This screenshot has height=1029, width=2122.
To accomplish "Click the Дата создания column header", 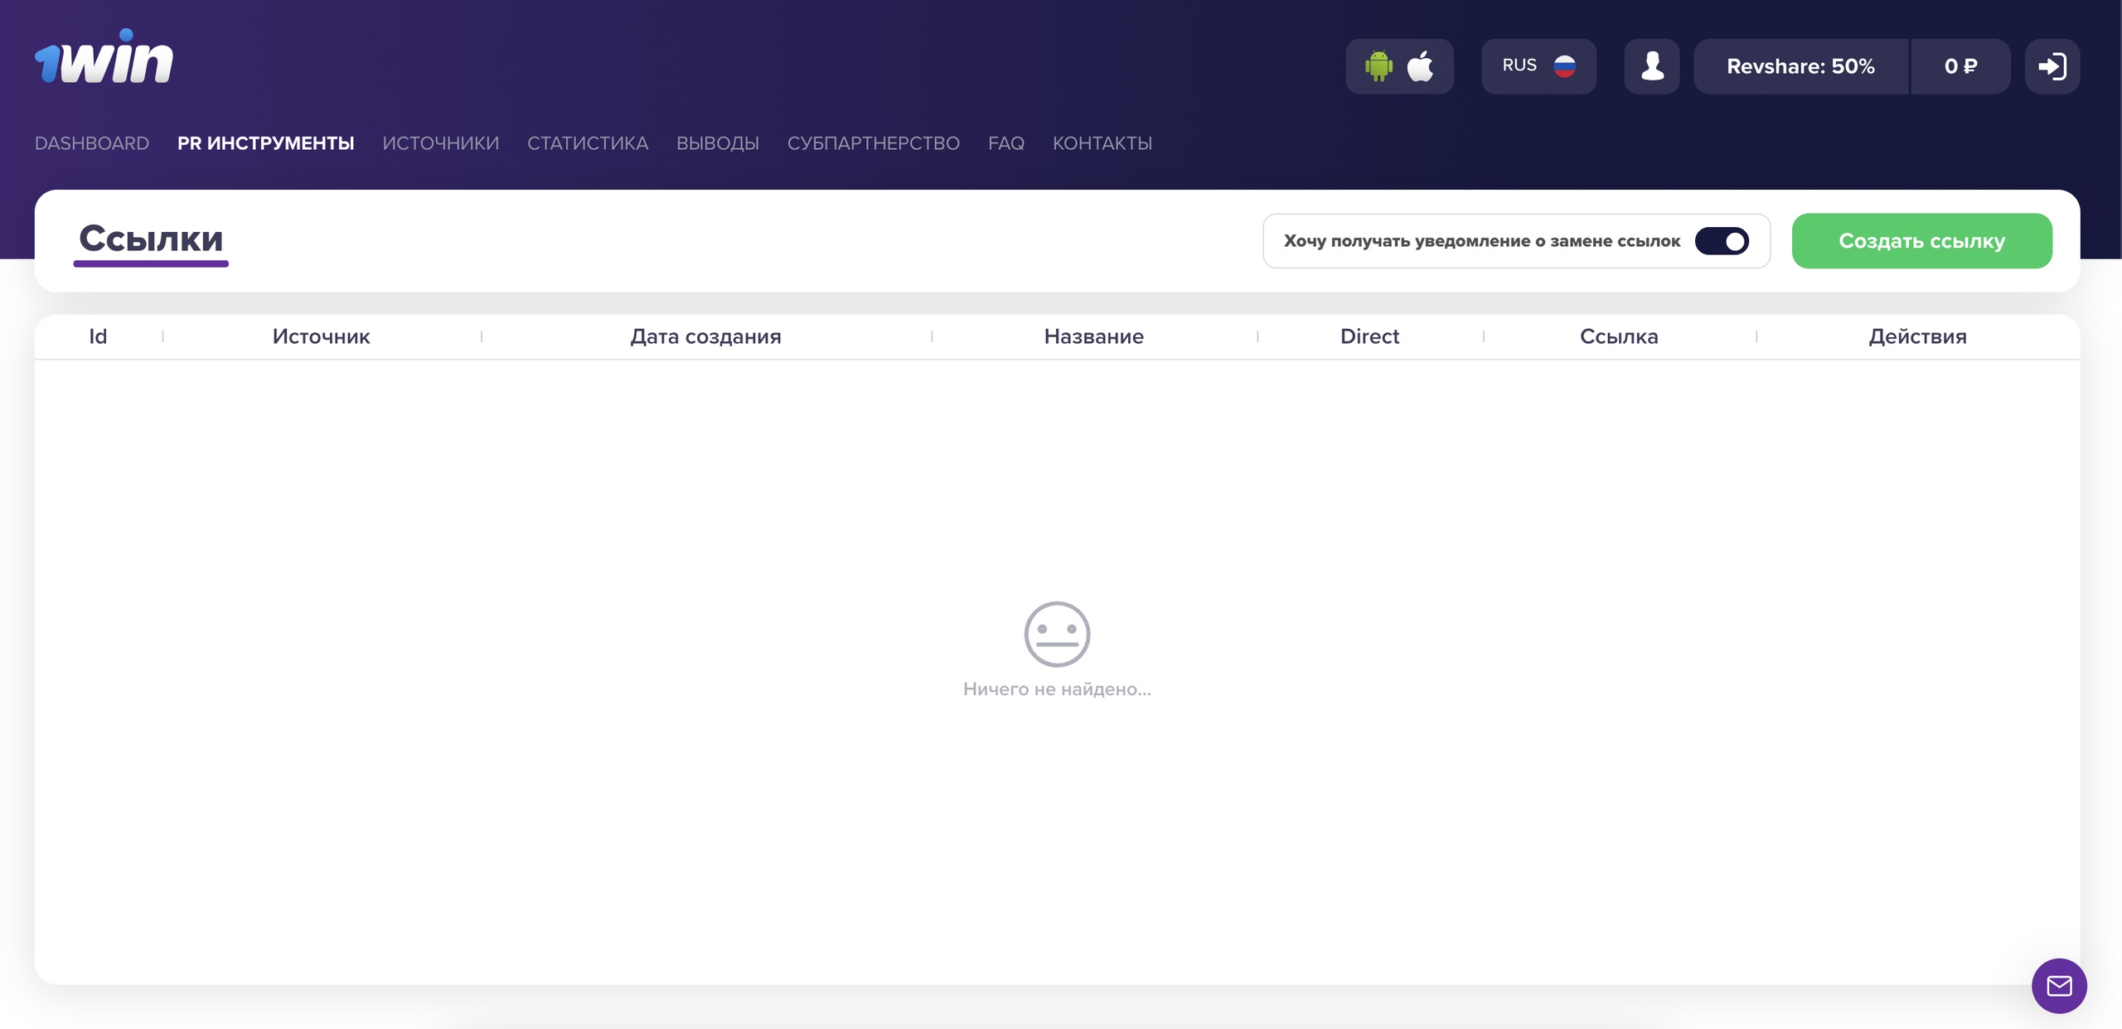I will 705,336.
